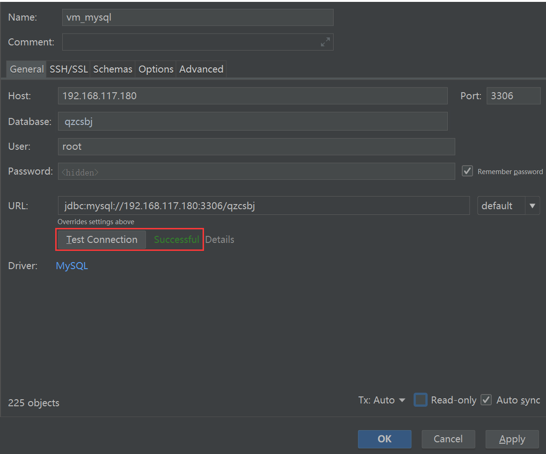Click the Details link next to Successful
Image resolution: width=546 pixels, height=454 pixels.
(x=219, y=239)
